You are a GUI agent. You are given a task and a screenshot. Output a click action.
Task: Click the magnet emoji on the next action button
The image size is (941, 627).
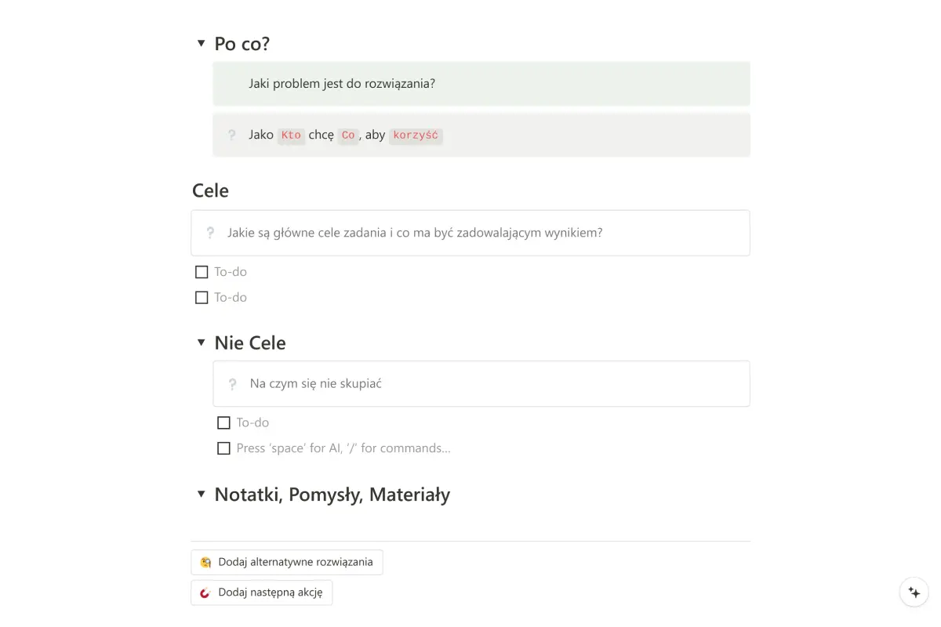pyautogui.click(x=205, y=593)
